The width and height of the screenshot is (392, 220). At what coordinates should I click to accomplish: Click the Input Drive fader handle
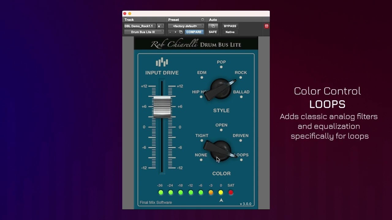(162, 107)
